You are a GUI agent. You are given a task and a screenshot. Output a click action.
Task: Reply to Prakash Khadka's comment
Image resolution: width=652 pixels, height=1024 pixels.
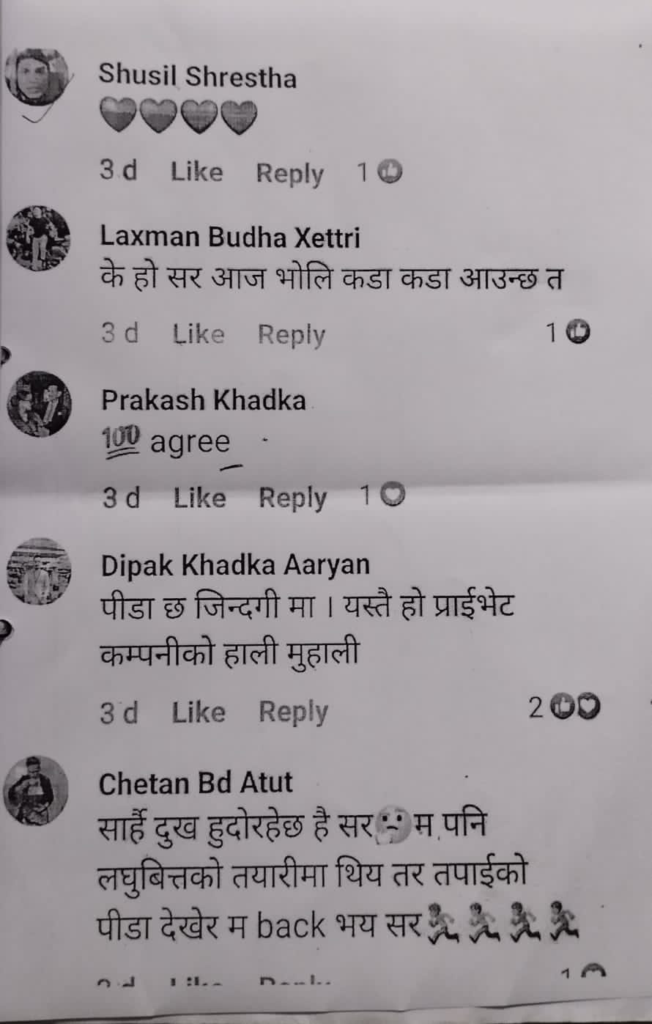(x=293, y=499)
